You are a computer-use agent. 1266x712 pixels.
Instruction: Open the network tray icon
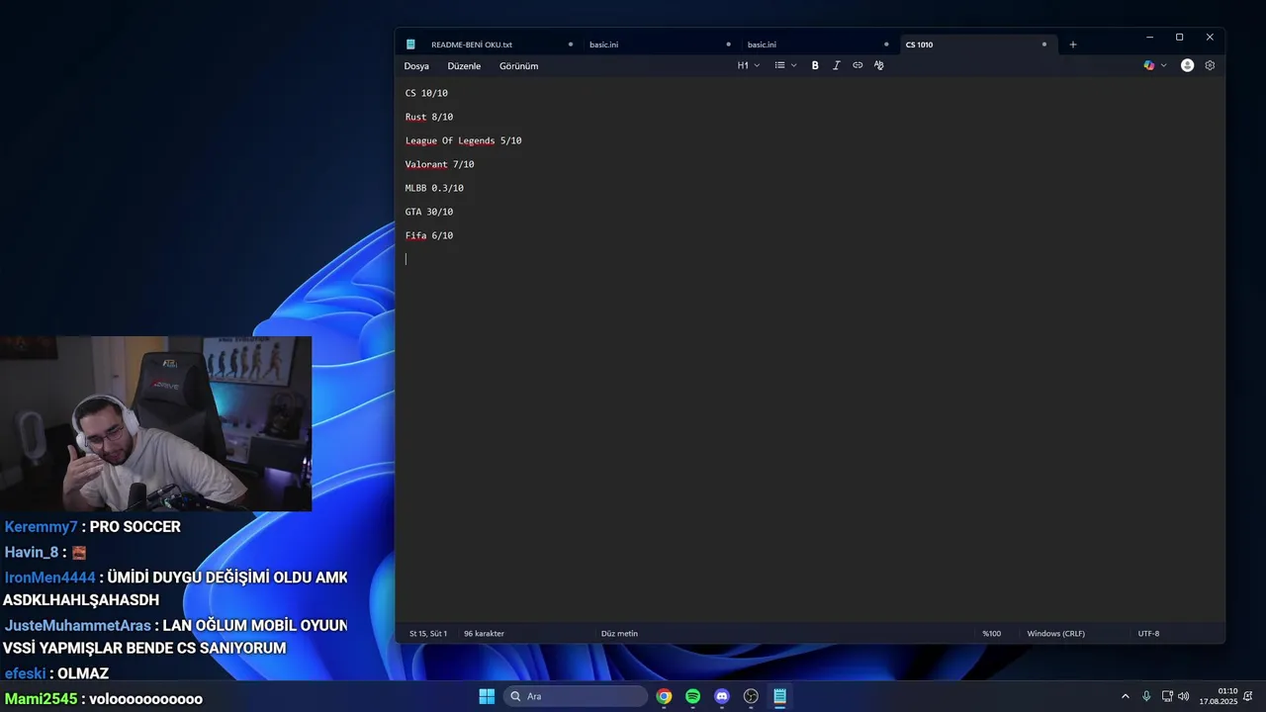pyautogui.click(x=1167, y=696)
